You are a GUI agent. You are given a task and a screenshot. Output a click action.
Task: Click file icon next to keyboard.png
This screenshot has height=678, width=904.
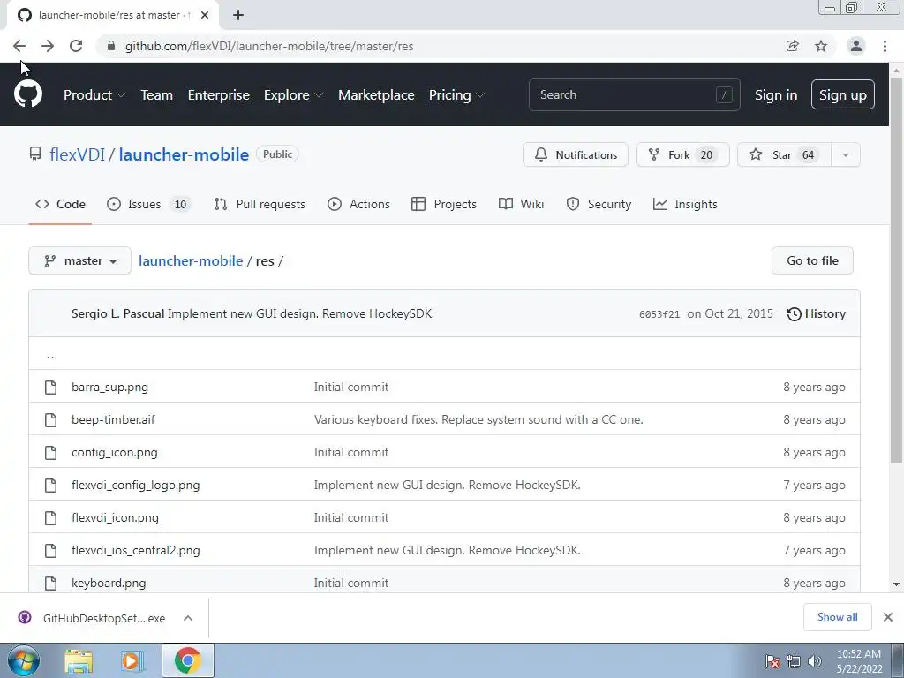coord(50,583)
